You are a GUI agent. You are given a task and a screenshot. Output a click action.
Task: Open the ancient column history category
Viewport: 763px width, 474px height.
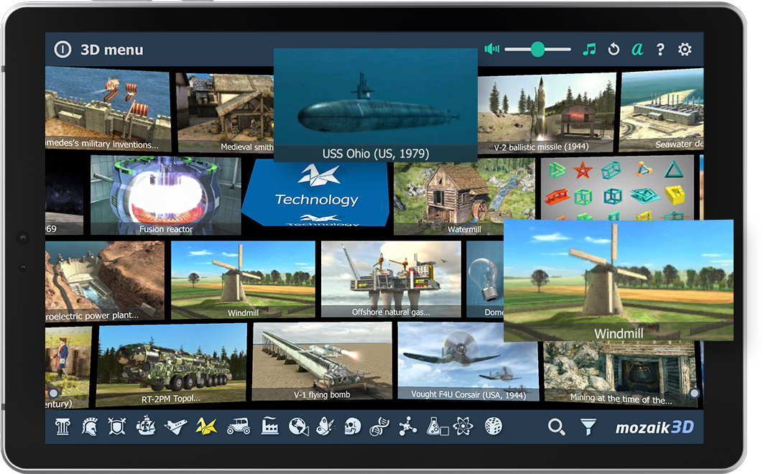pyautogui.click(x=63, y=427)
